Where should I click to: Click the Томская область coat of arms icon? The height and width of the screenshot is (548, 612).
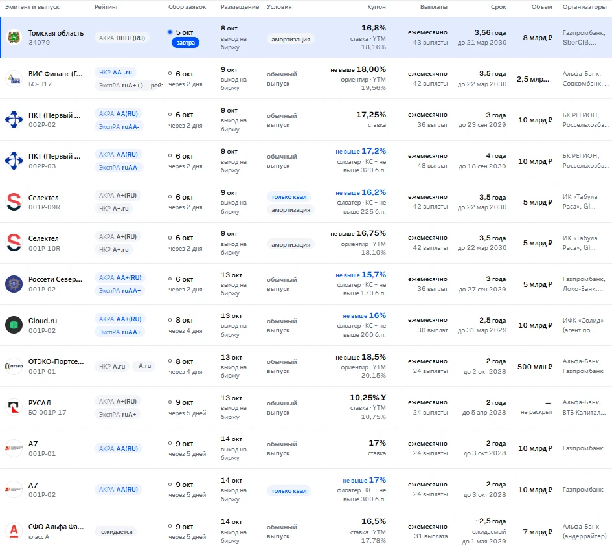pyautogui.click(x=14, y=38)
